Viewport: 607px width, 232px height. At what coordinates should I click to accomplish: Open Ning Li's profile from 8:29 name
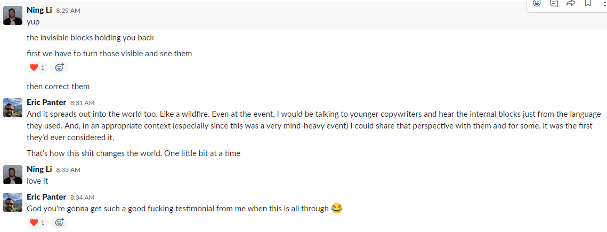pyautogui.click(x=39, y=10)
